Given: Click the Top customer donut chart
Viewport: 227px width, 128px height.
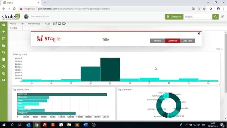Looking at the screenshot, I should 169,105.
